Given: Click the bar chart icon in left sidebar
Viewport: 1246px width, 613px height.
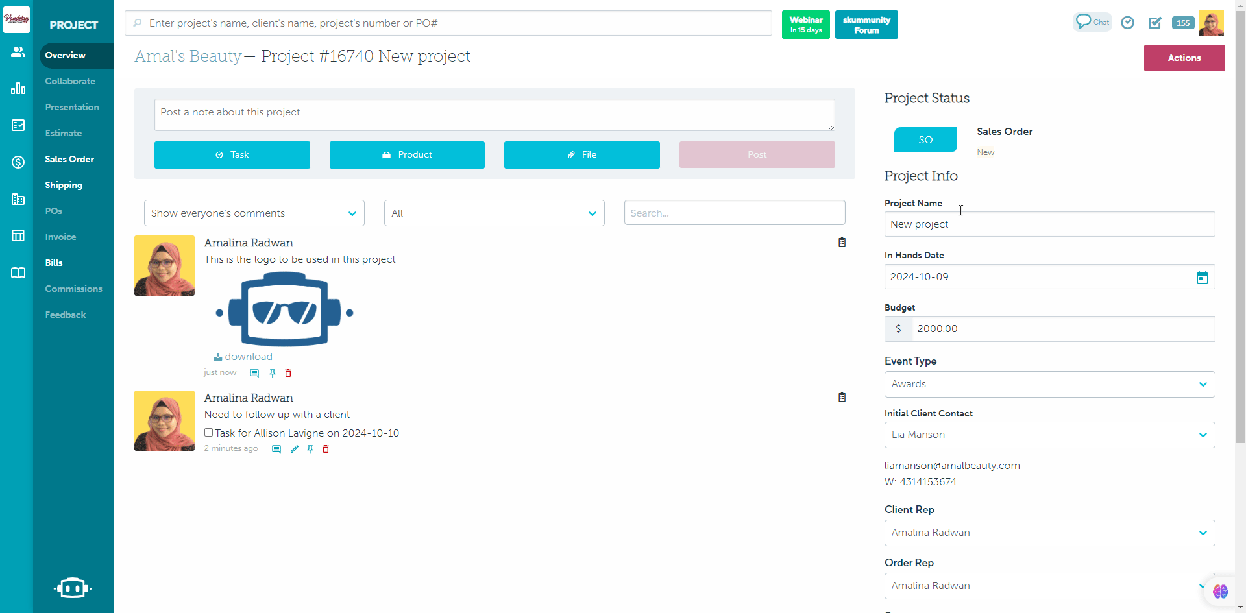Looking at the screenshot, I should click(x=18, y=88).
